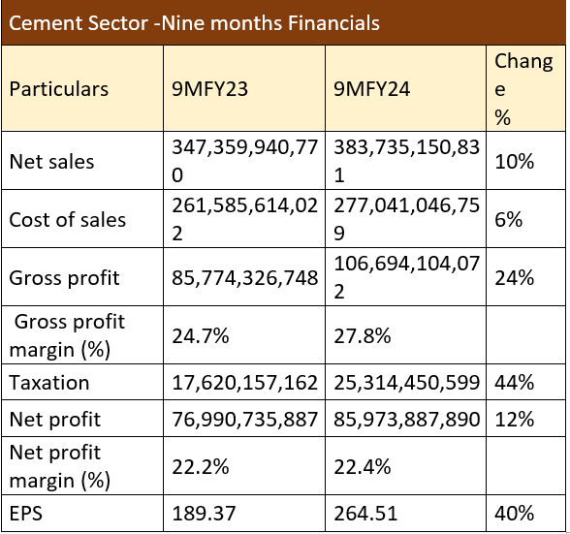Viewport: 570px width, 534px height.
Task: Select the 27.8% gross margin cell
Action: coord(405,335)
